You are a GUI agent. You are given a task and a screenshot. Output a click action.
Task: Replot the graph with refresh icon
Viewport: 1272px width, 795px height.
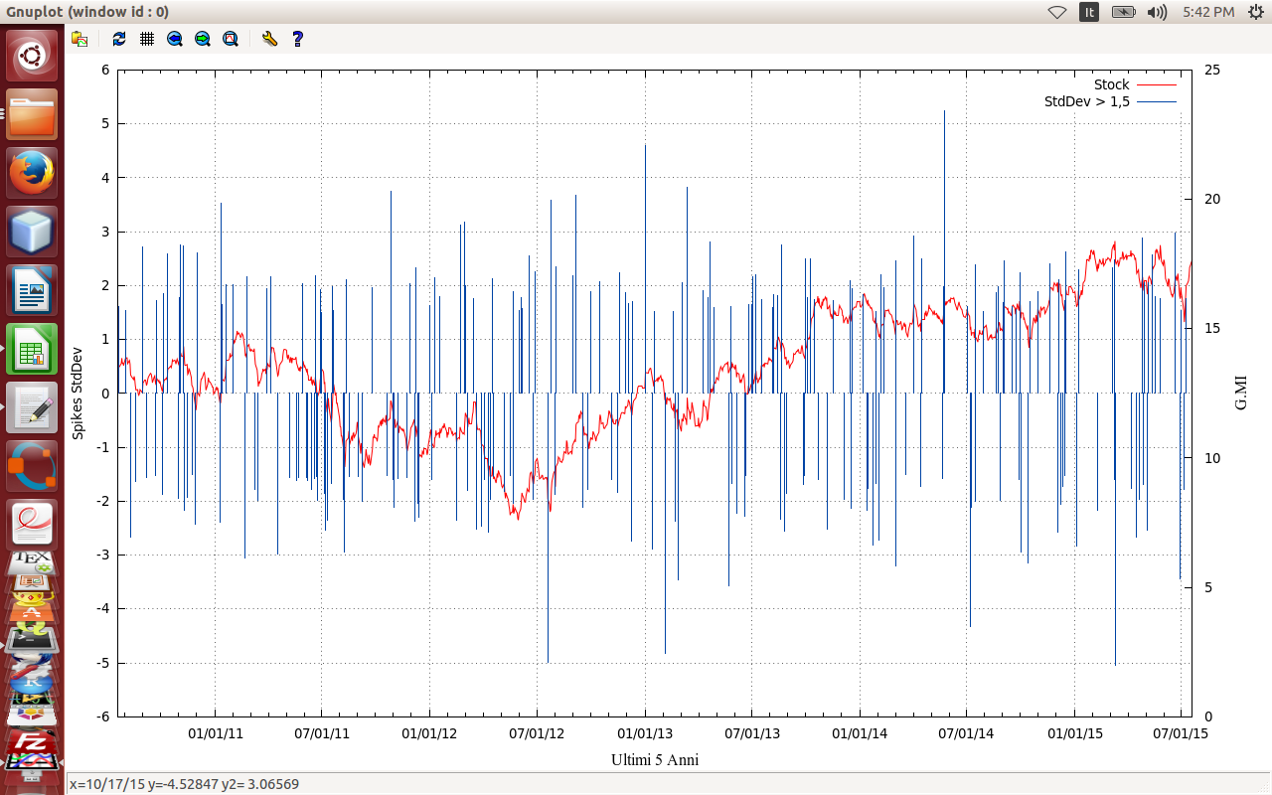coord(119,39)
